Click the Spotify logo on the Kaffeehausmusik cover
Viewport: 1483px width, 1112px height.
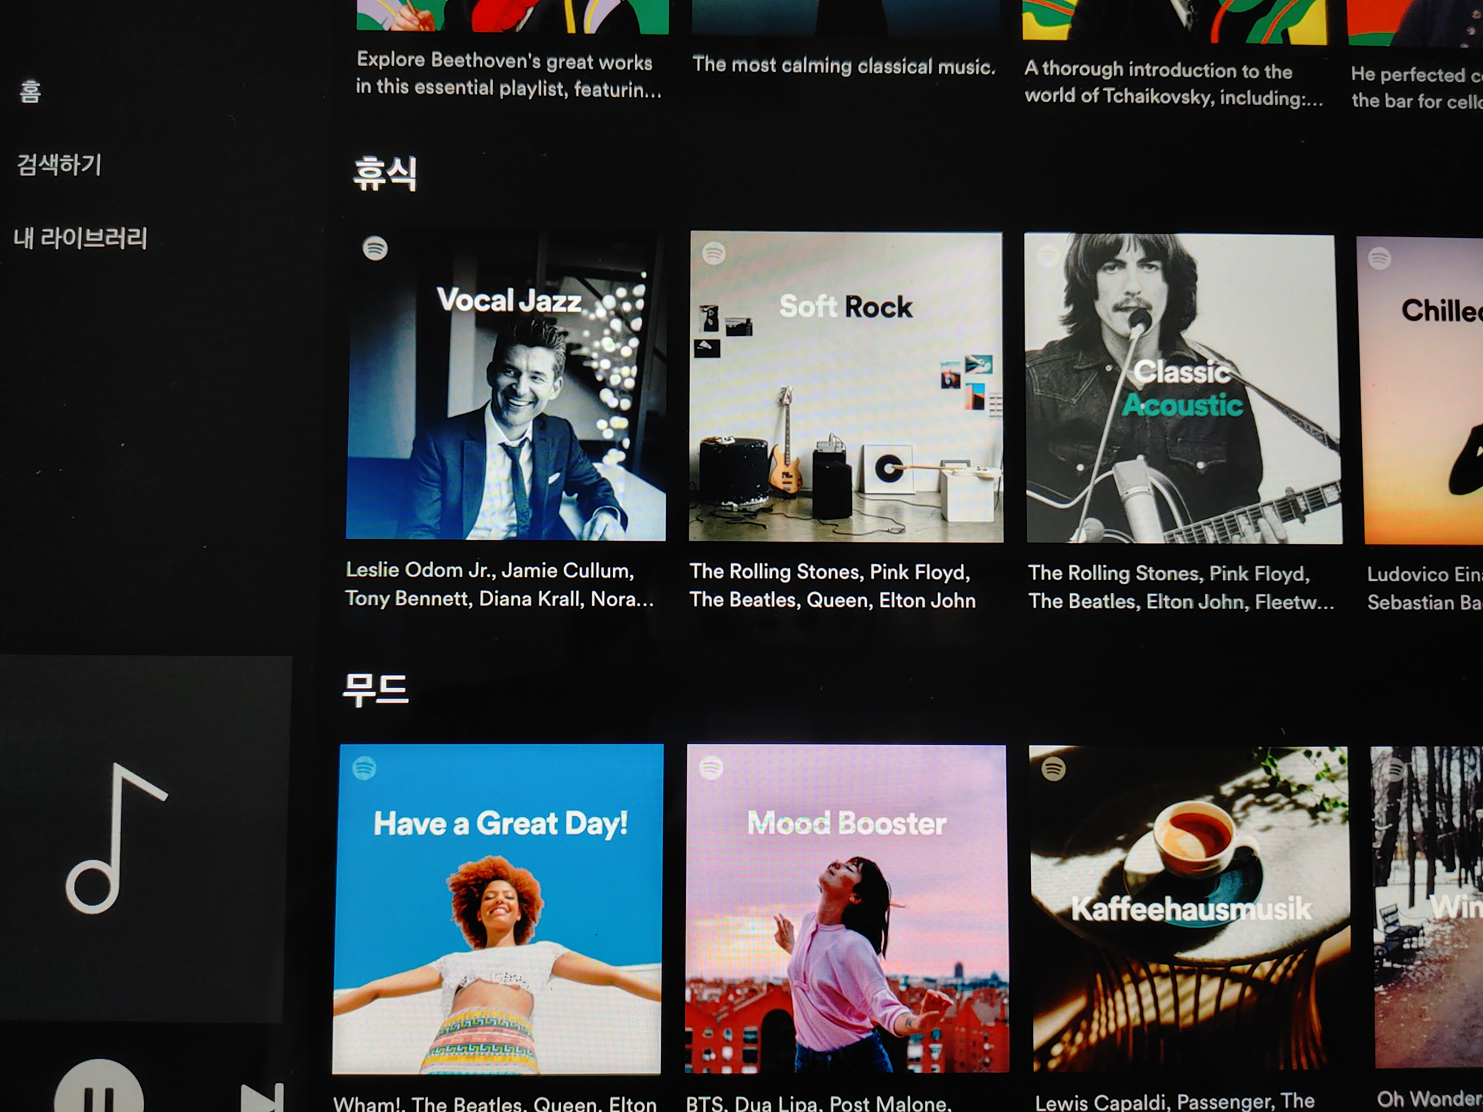[1053, 769]
